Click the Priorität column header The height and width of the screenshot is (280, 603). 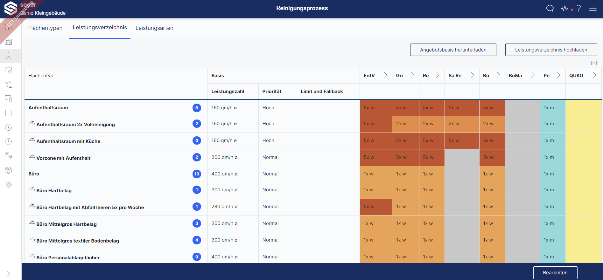coord(272,92)
